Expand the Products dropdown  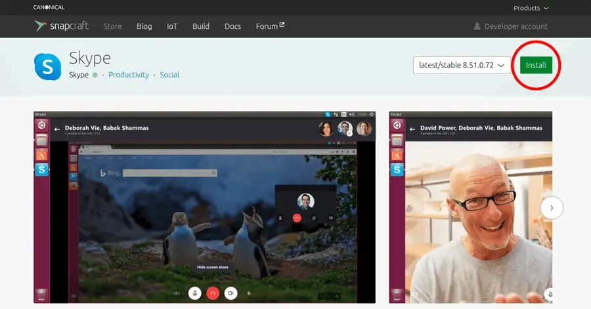coord(531,8)
